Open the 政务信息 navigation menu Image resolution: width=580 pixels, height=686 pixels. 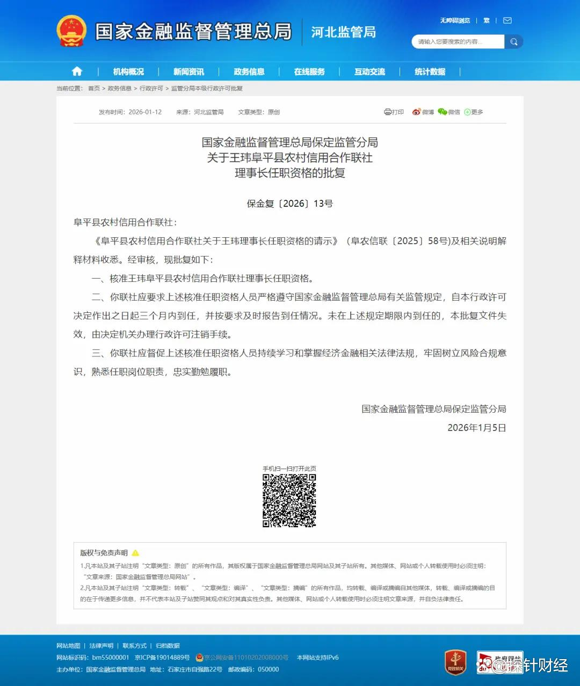click(249, 71)
